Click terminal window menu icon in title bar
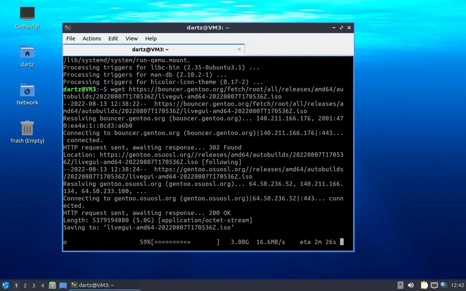This screenshot has width=466, height=291. click(x=67, y=28)
